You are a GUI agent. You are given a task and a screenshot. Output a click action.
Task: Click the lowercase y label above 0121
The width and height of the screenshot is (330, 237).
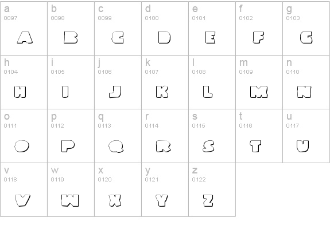(147, 171)
